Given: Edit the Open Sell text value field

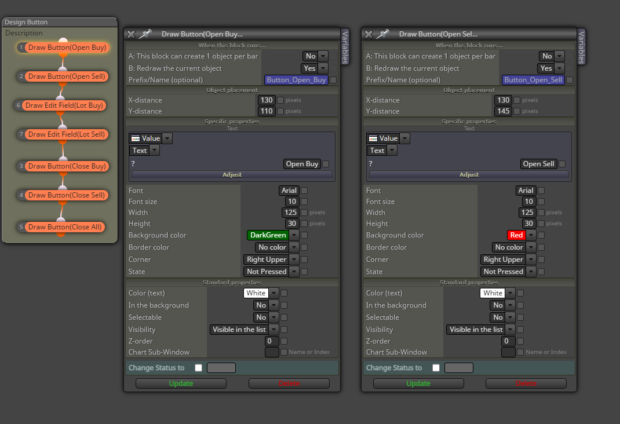Looking at the screenshot, I should click(538, 164).
